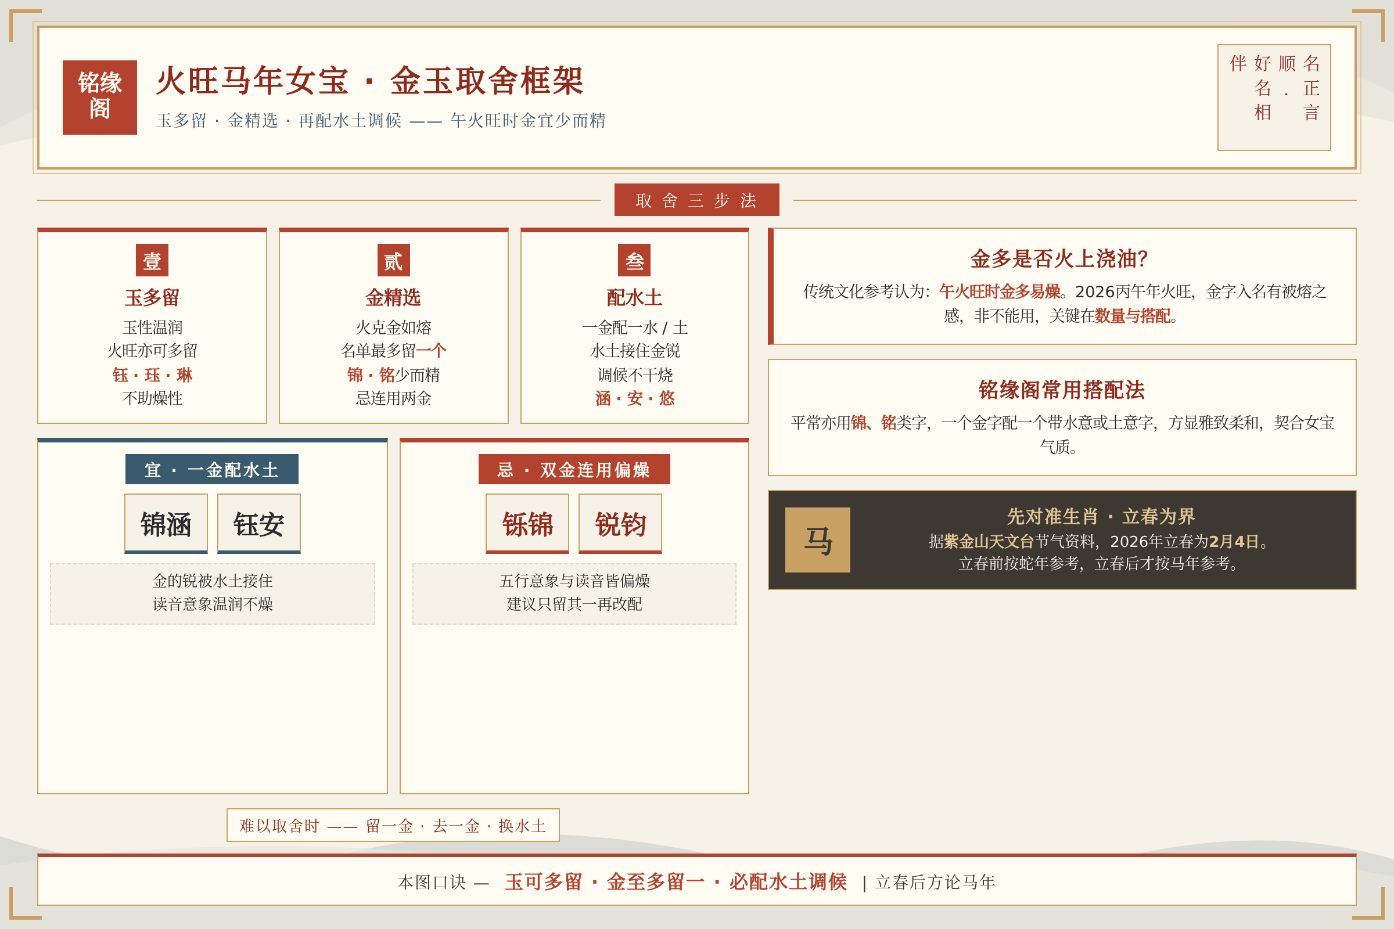Click the note 五行意象与读音皆偏燥

574,581
